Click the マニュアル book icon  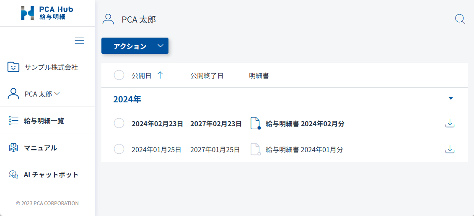click(13, 148)
